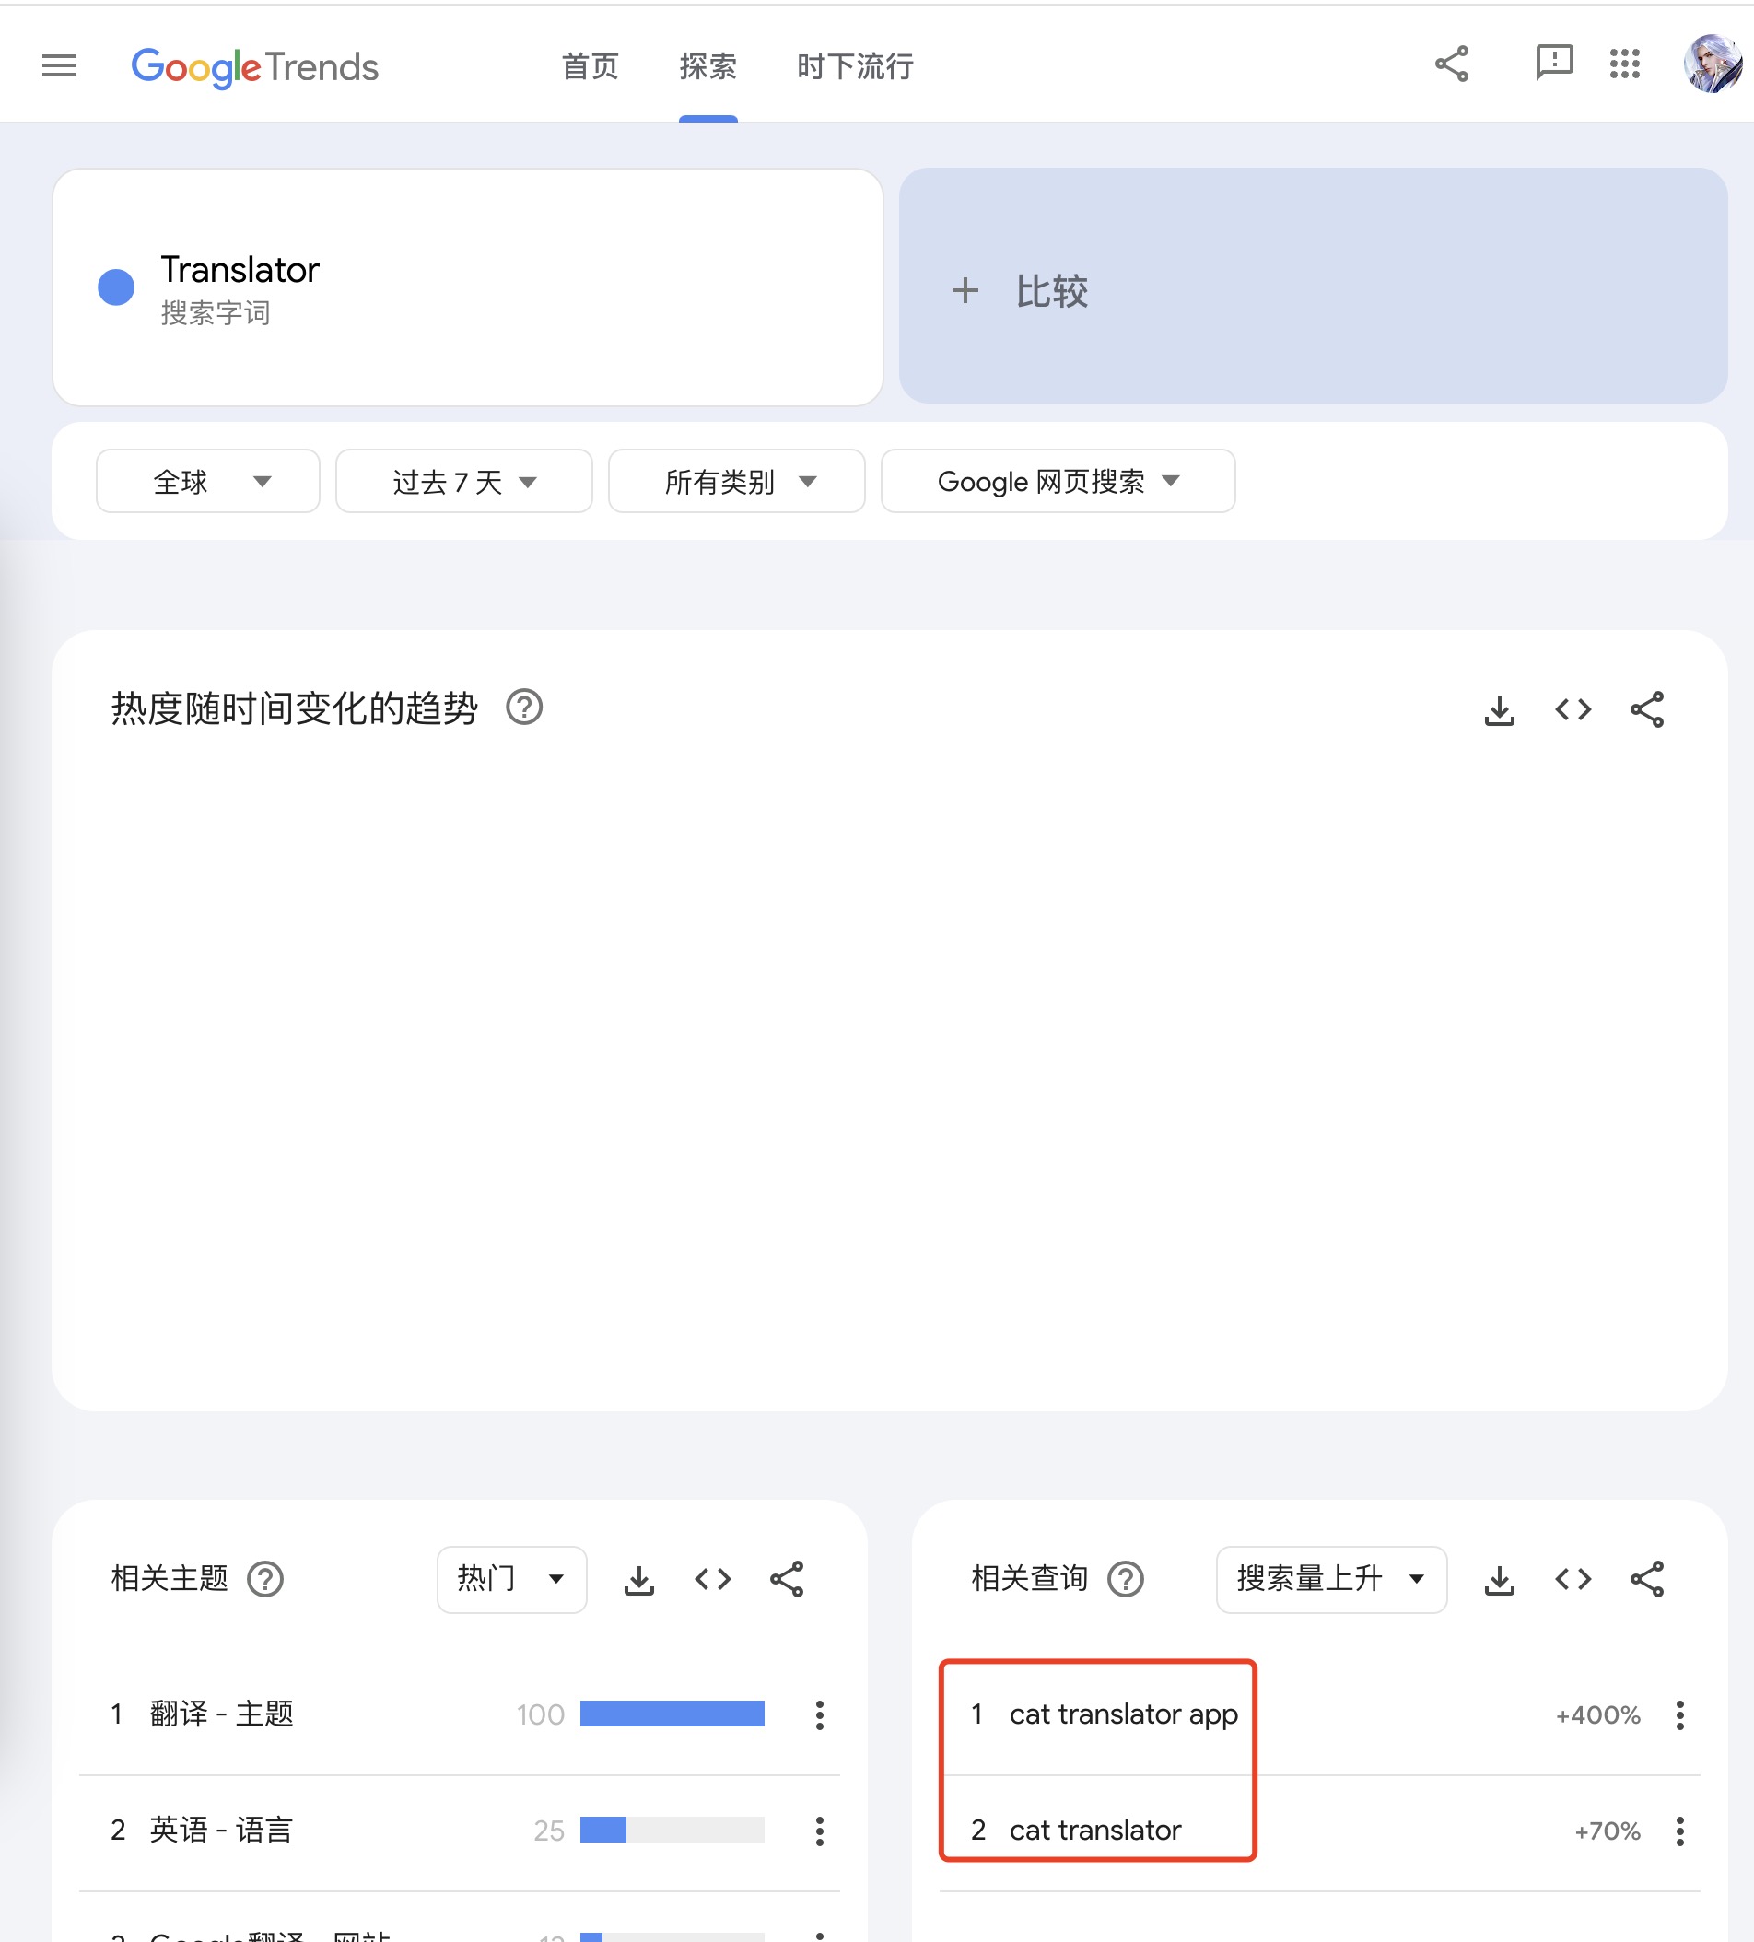Open the cat translator app query
Image resolution: width=1754 pixels, height=1942 pixels.
[1124, 1714]
